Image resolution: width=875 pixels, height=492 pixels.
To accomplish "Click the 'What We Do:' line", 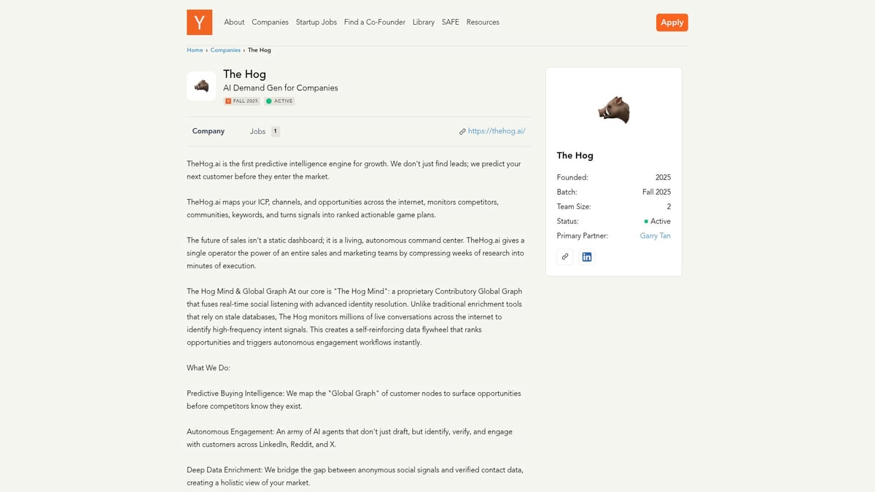I will coord(209,368).
